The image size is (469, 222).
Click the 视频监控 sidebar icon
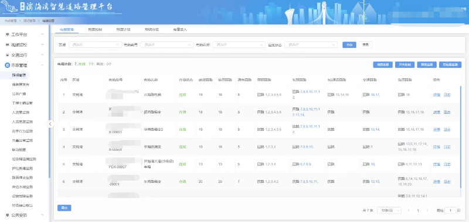pos(8,45)
